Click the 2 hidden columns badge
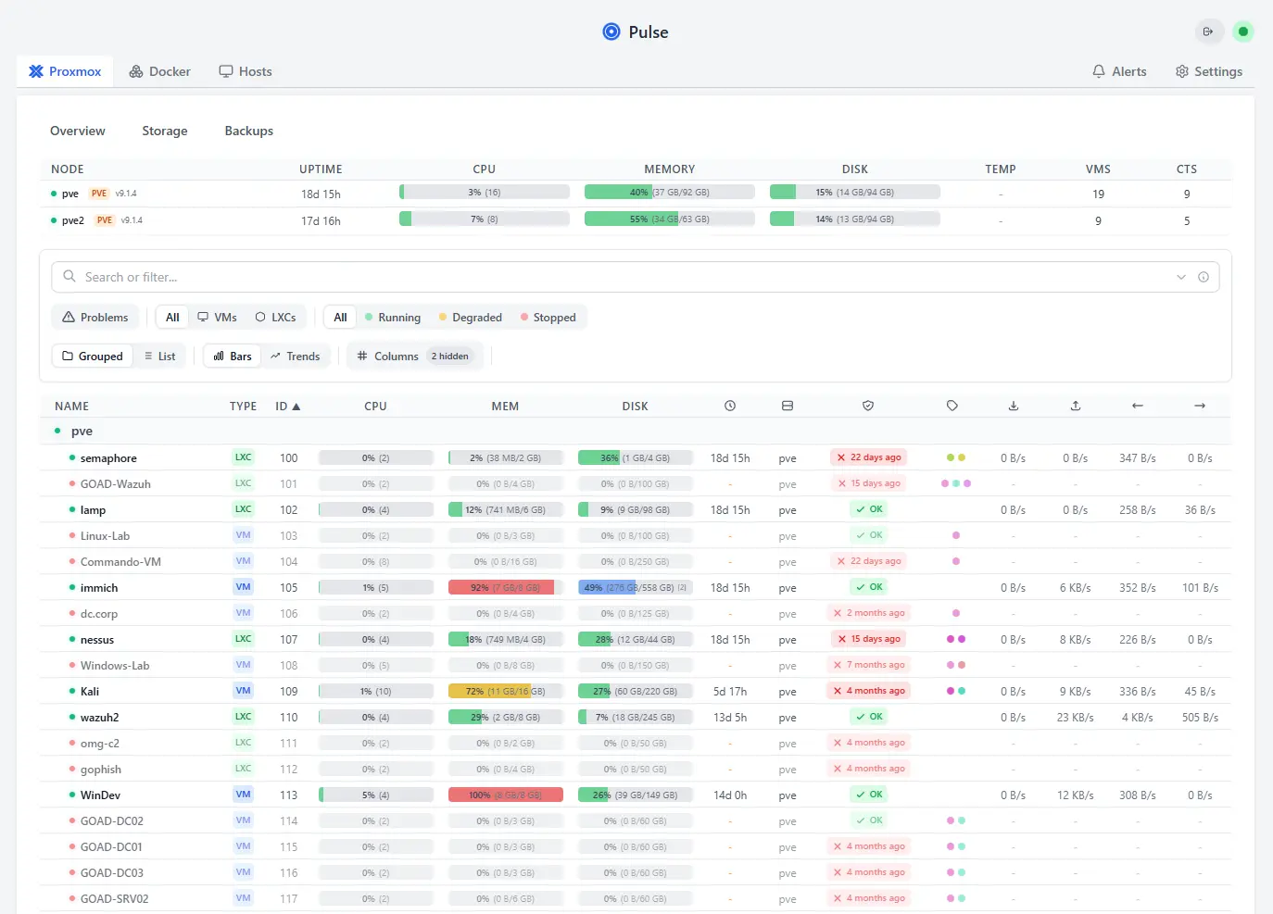The height and width of the screenshot is (914, 1273). (450, 357)
